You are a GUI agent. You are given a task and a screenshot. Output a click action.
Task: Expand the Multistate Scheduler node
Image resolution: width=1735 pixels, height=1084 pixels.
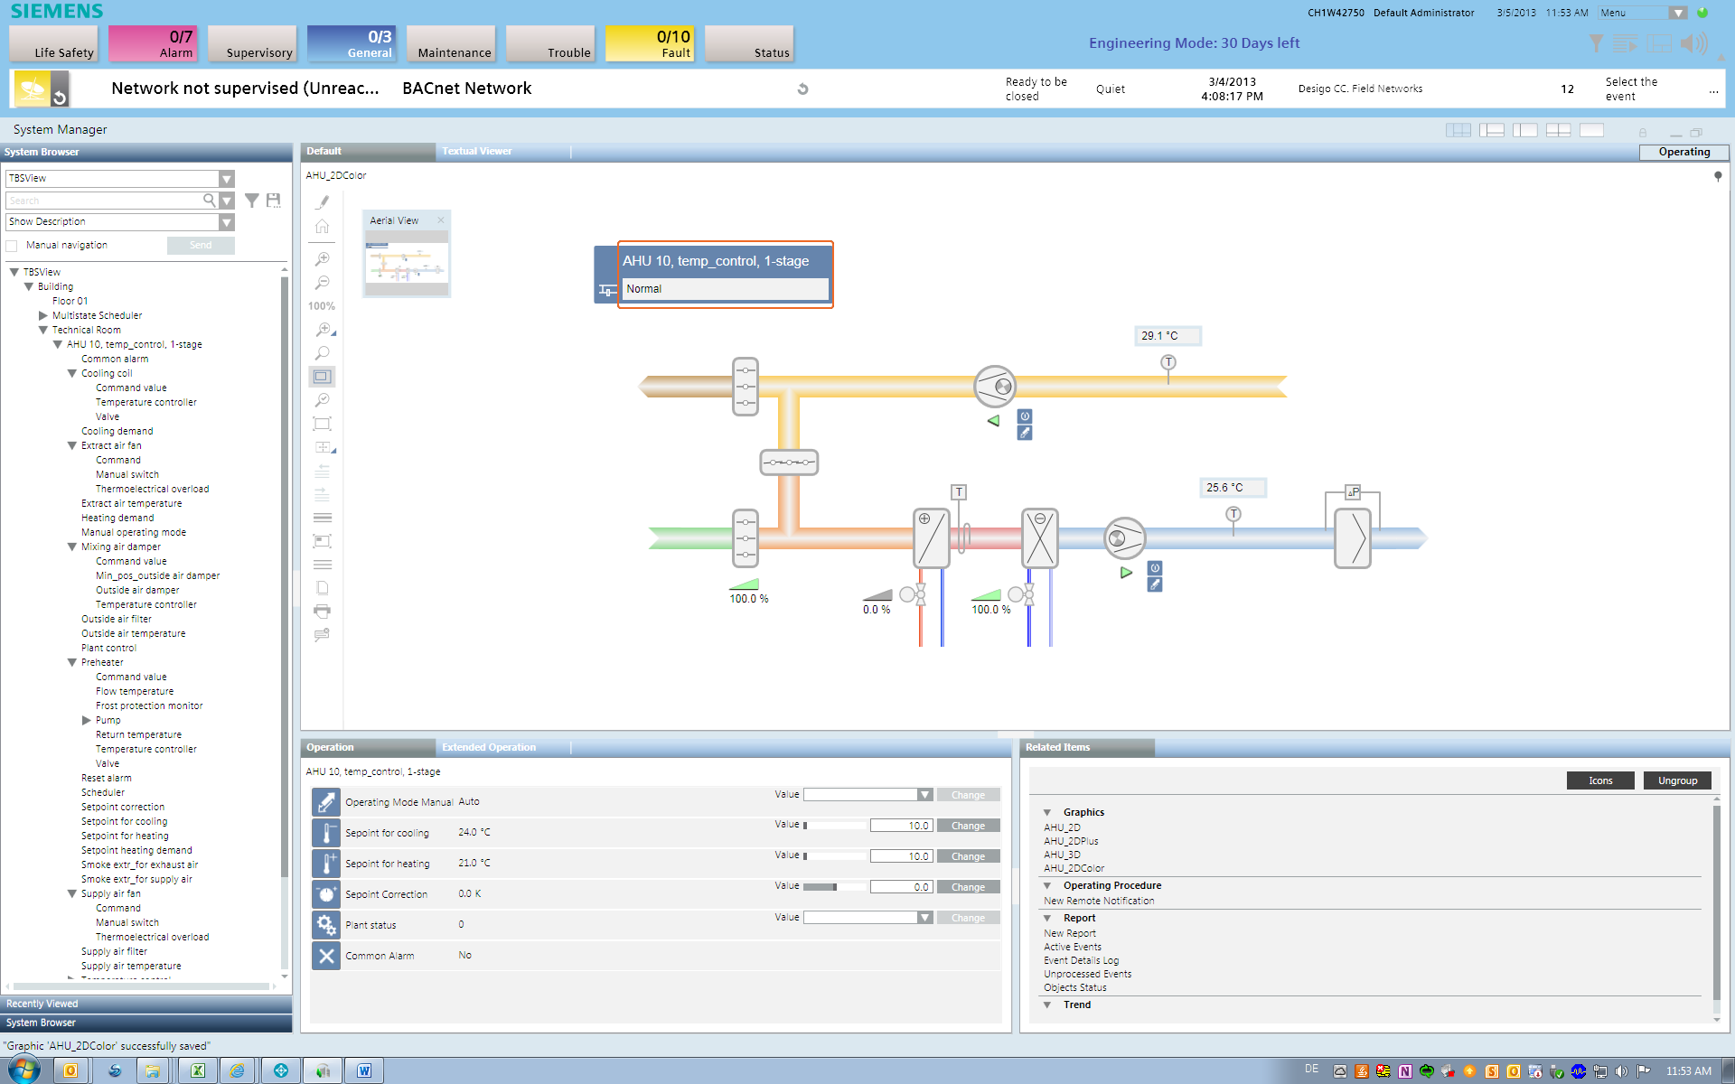point(43,315)
